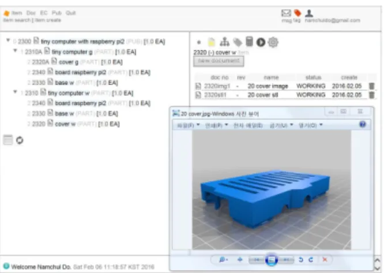Open the orange tag icon in header

(x=298, y=13)
